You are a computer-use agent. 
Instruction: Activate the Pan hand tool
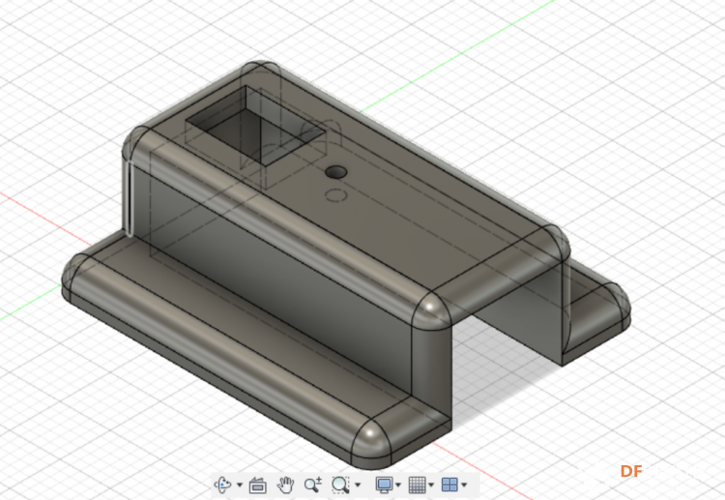(x=286, y=485)
